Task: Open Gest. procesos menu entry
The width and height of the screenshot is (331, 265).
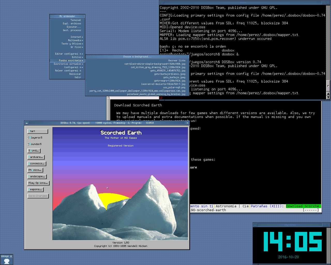Action: click(67, 30)
